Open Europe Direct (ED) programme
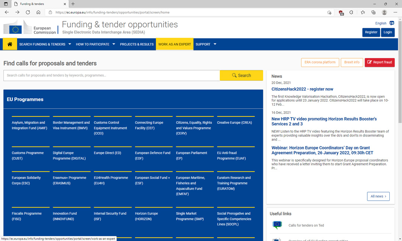Viewport: 402px width, 241px height. 107,153
